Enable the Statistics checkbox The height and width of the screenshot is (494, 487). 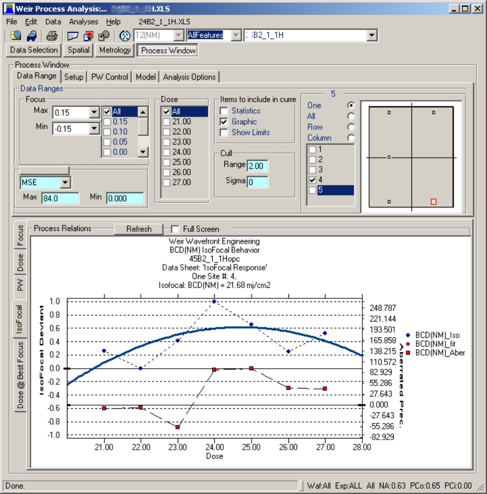point(224,110)
